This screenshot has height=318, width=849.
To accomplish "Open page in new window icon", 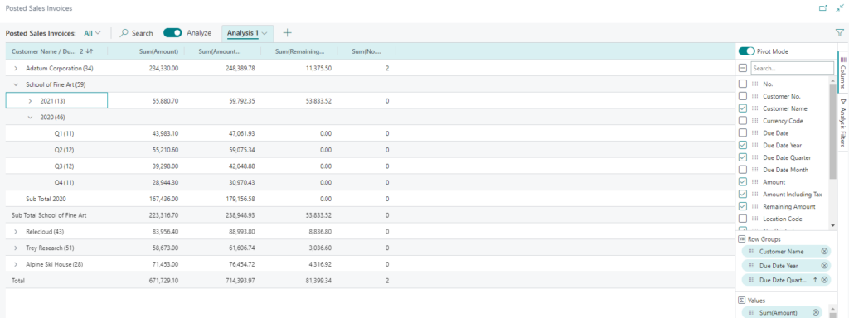I will pyautogui.click(x=823, y=8).
